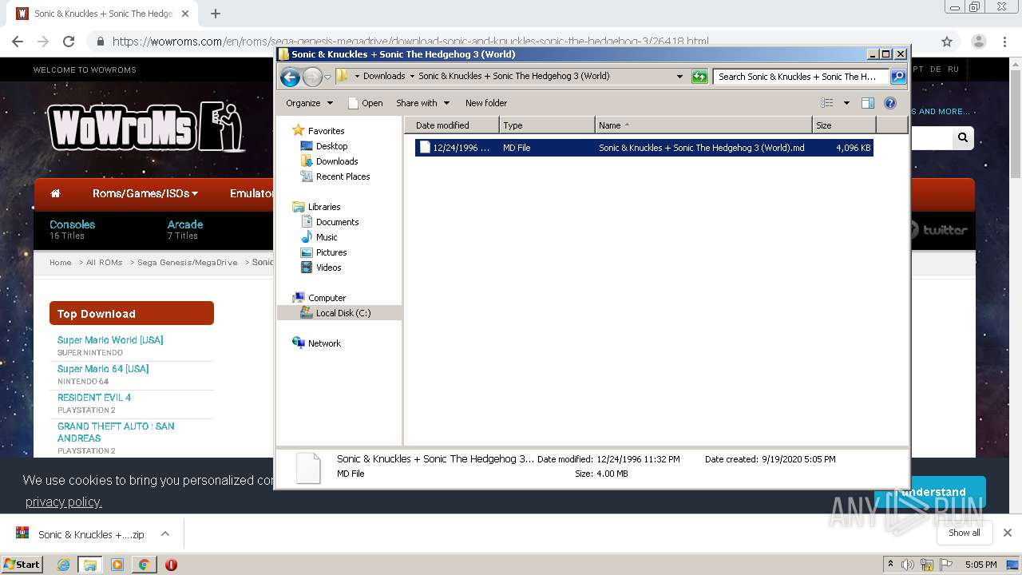Open RESIDENT EVIL 4 link

94,398
